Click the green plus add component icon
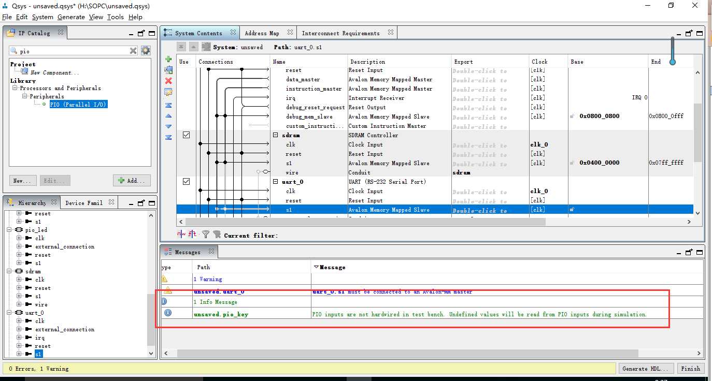This screenshot has width=712, height=381. tap(168, 60)
